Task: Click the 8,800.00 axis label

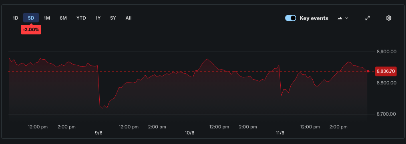Action: 386,83
